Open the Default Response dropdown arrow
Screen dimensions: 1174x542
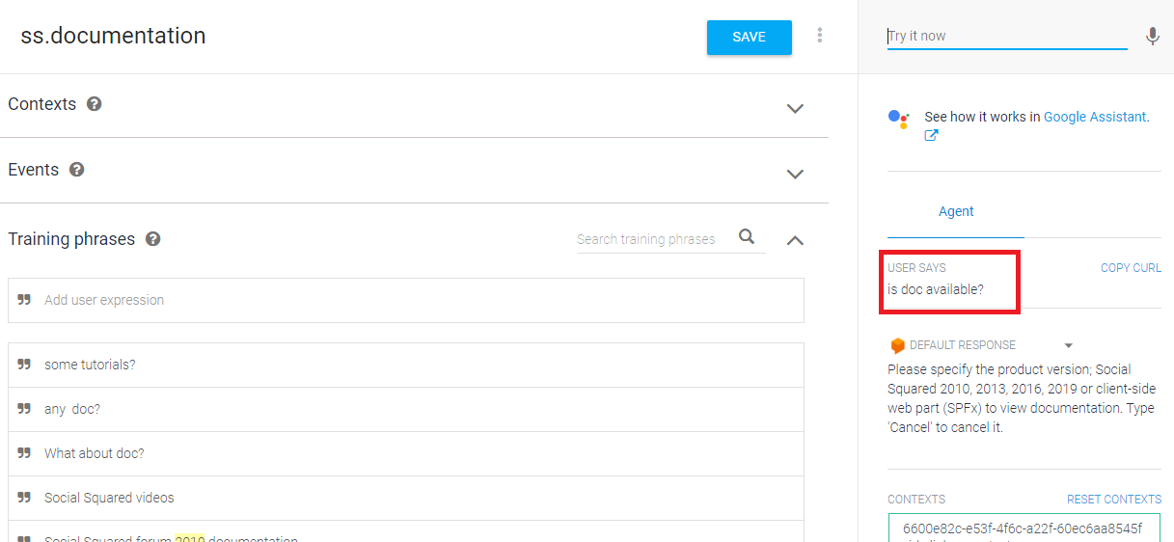pyautogui.click(x=1069, y=345)
